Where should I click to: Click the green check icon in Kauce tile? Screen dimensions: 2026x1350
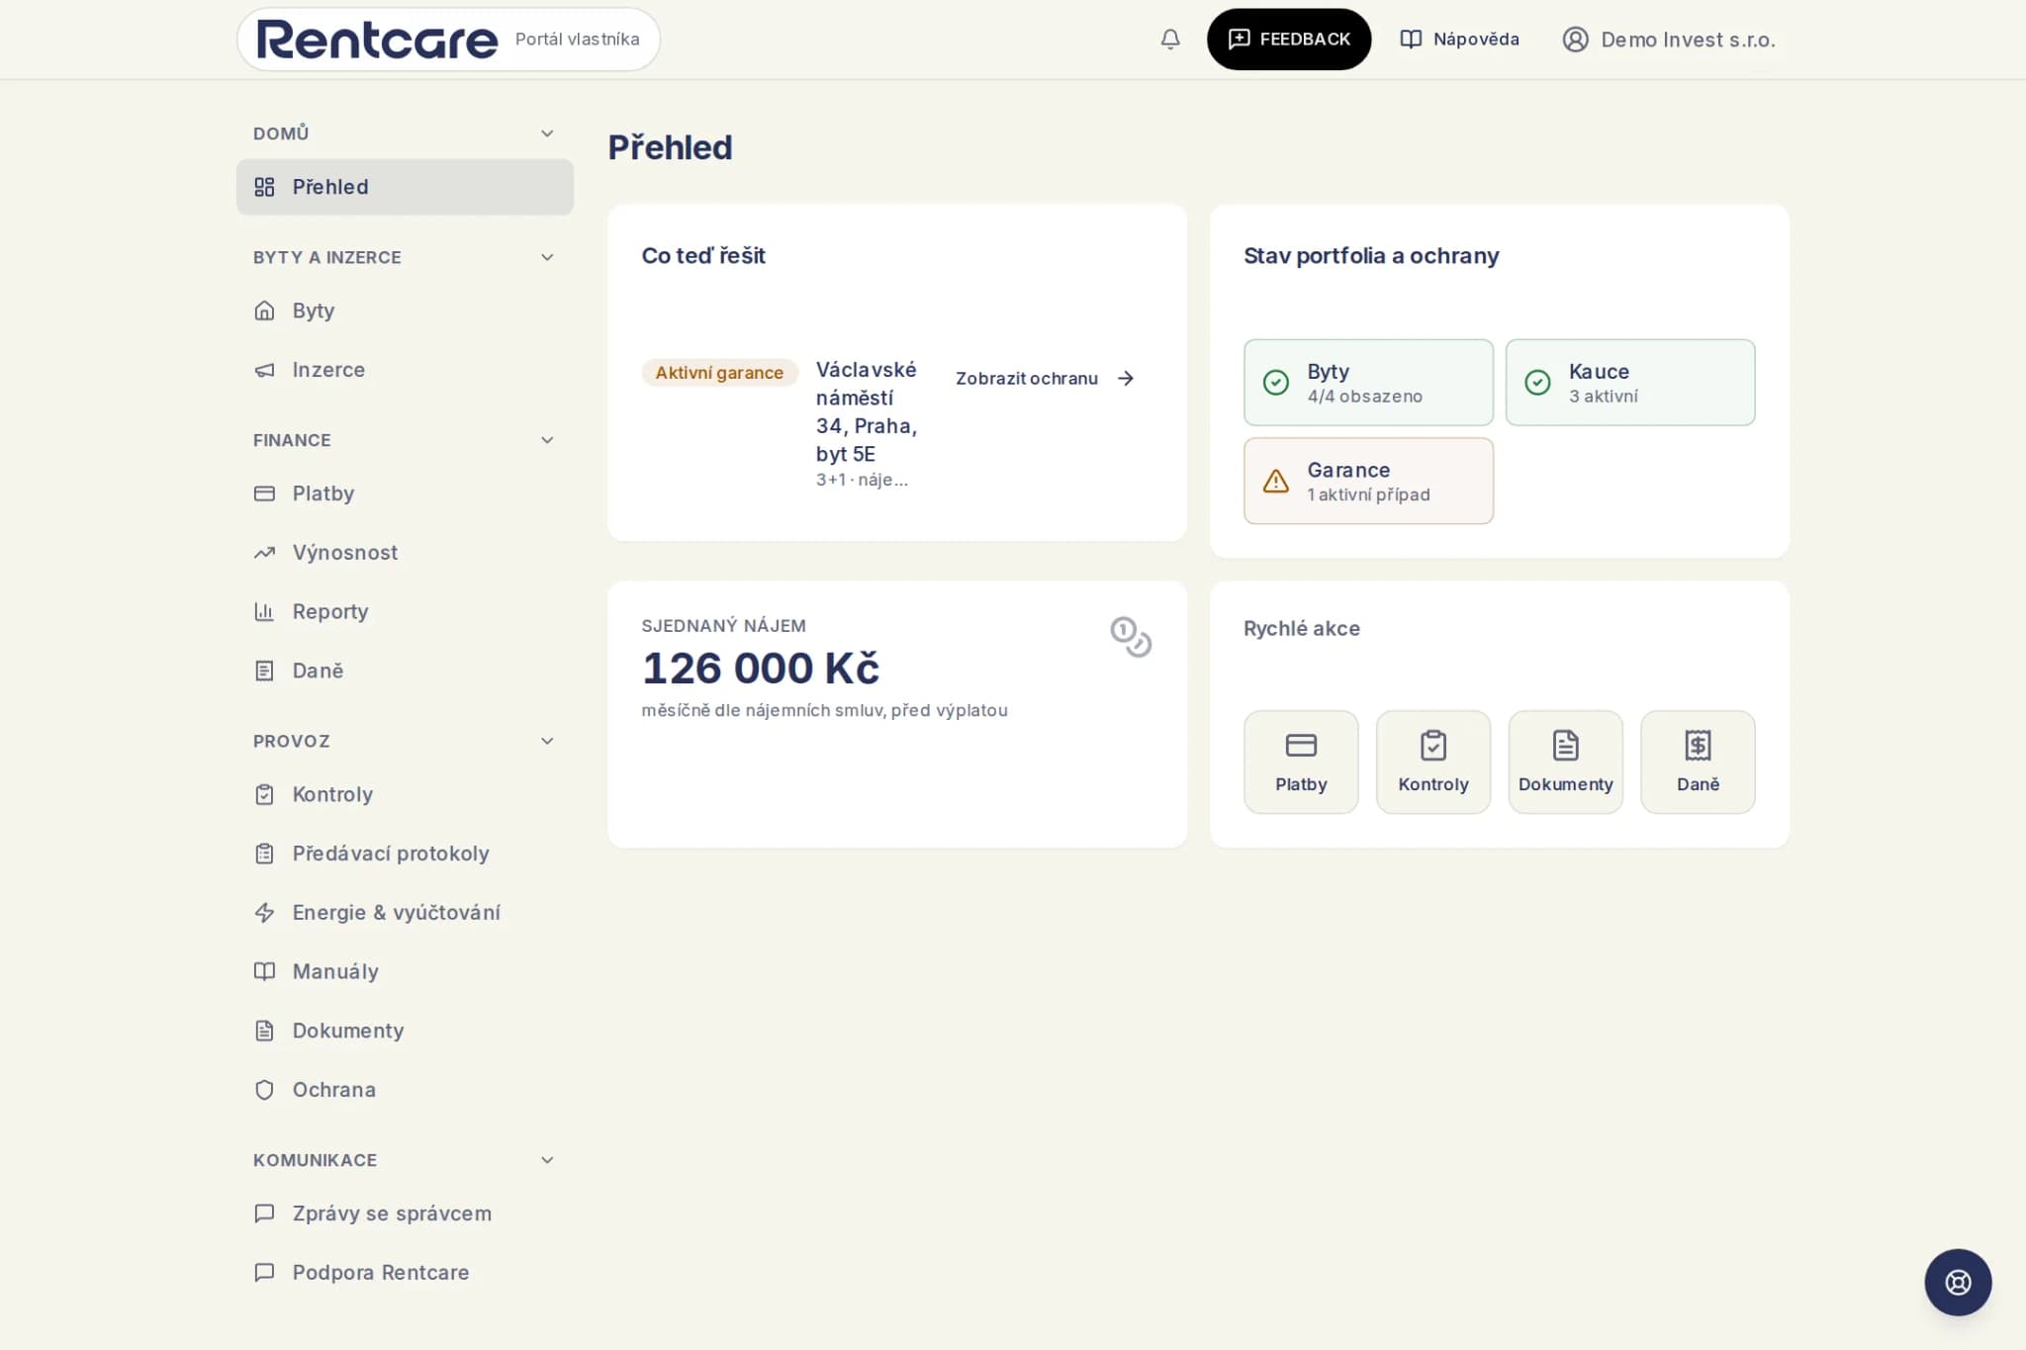1537,382
